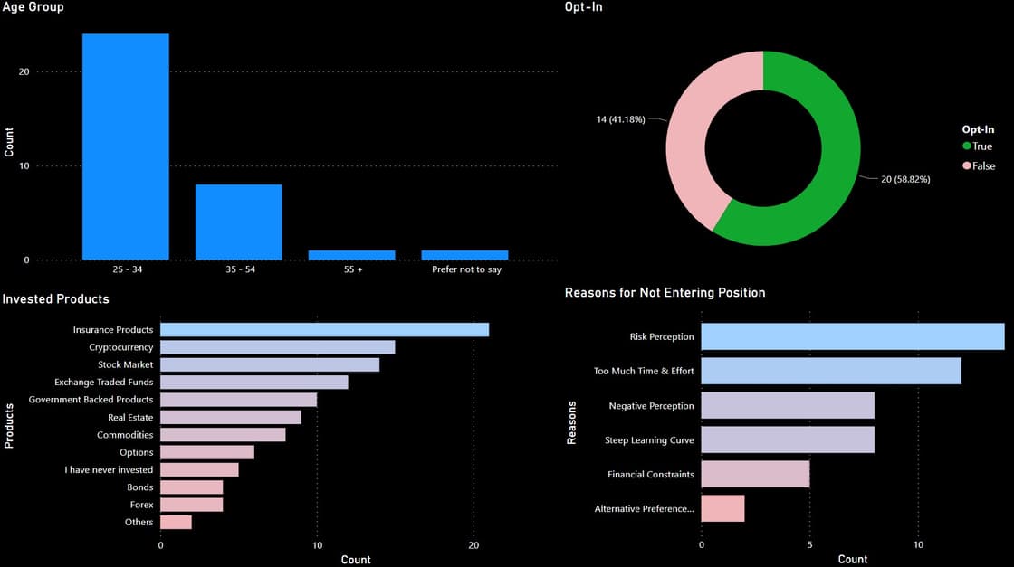Select the Commodities bar
The height and width of the screenshot is (567, 1014).
(223, 435)
